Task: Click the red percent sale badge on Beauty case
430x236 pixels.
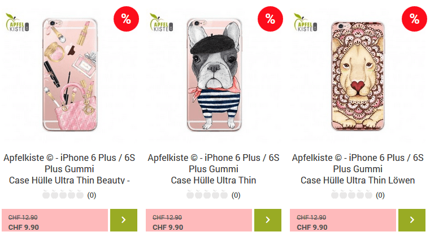Action: pyautogui.click(x=126, y=19)
